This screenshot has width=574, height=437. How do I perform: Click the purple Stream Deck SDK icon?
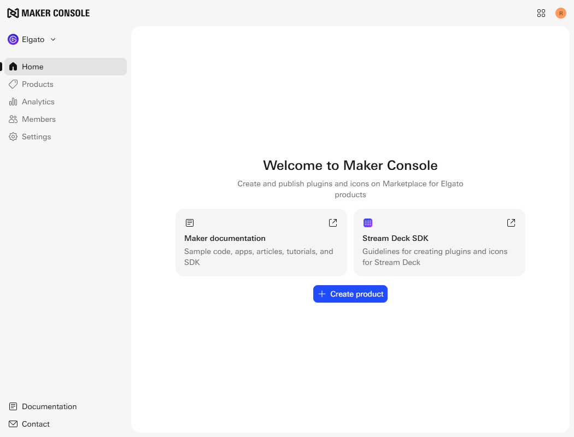(x=368, y=223)
